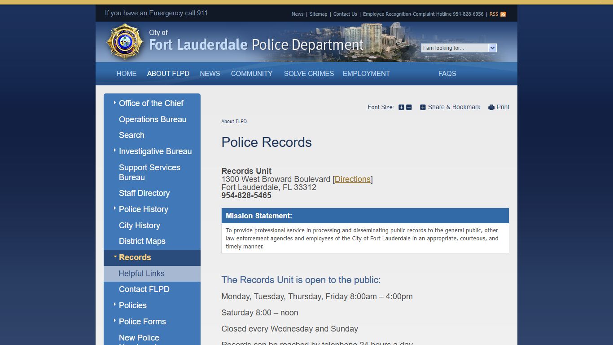Go to HOME in main navigation

coord(127,74)
